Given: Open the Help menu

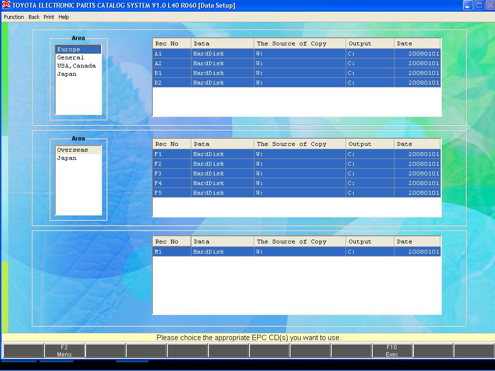Looking at the screenshot, I should [x=64, y=17].
